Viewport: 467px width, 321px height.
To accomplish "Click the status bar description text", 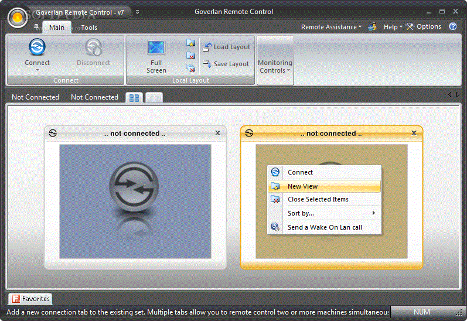I will point(197,312).
